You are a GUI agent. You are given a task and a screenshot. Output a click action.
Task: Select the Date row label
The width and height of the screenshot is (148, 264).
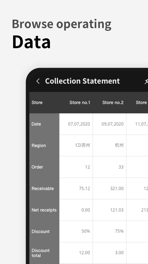[36, 124]
